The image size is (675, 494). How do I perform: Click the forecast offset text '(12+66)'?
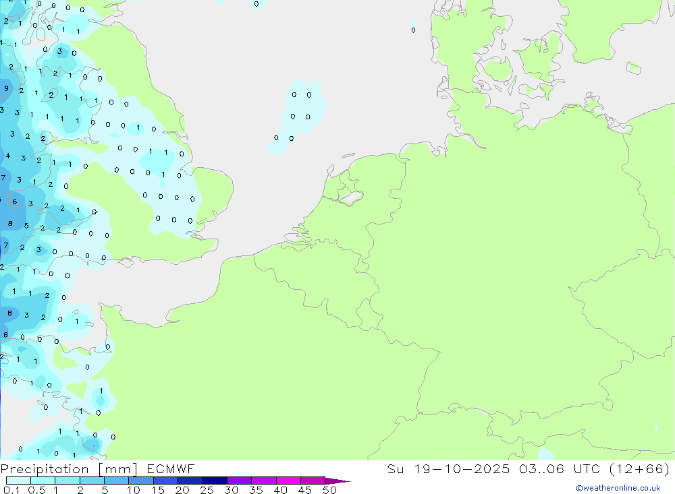pyautogui.click(x=640, y=468)
